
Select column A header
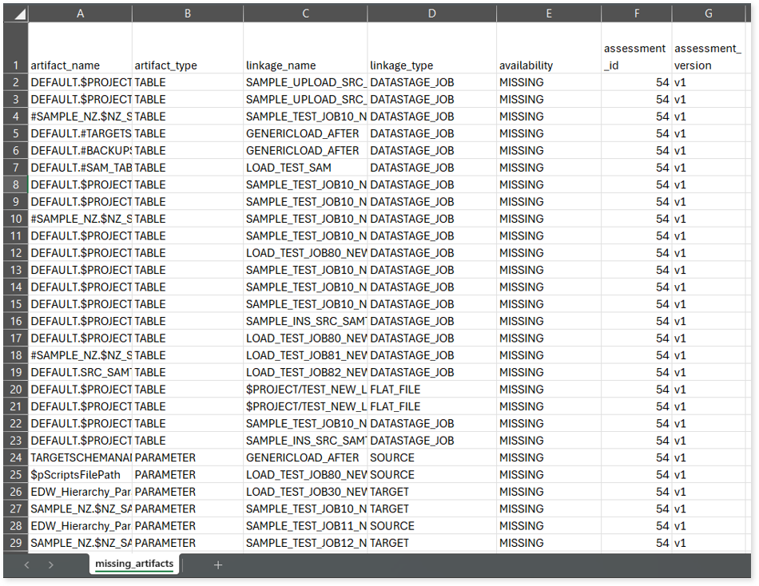[x=80, y=14]
